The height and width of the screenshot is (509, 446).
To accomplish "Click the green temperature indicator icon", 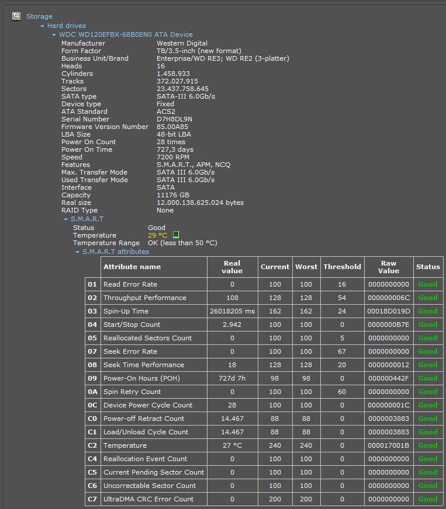I will tap(176, 235).
